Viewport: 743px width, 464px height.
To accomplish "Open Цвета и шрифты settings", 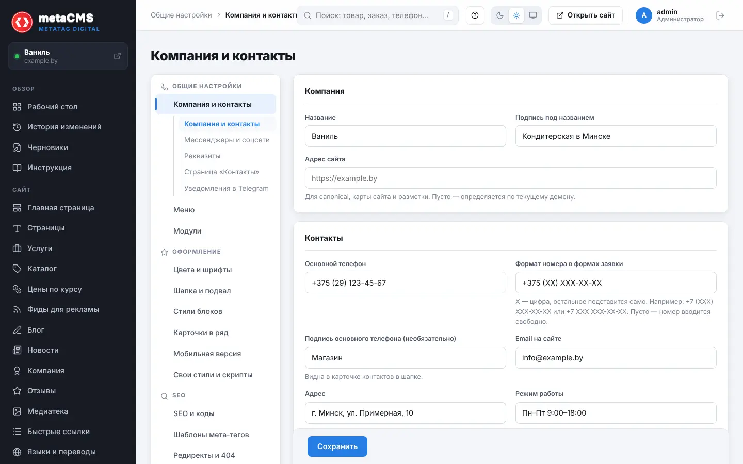I will 216,270.
